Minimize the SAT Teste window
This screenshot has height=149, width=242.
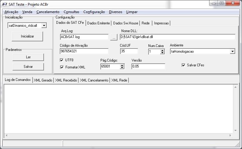pos(213,3)
